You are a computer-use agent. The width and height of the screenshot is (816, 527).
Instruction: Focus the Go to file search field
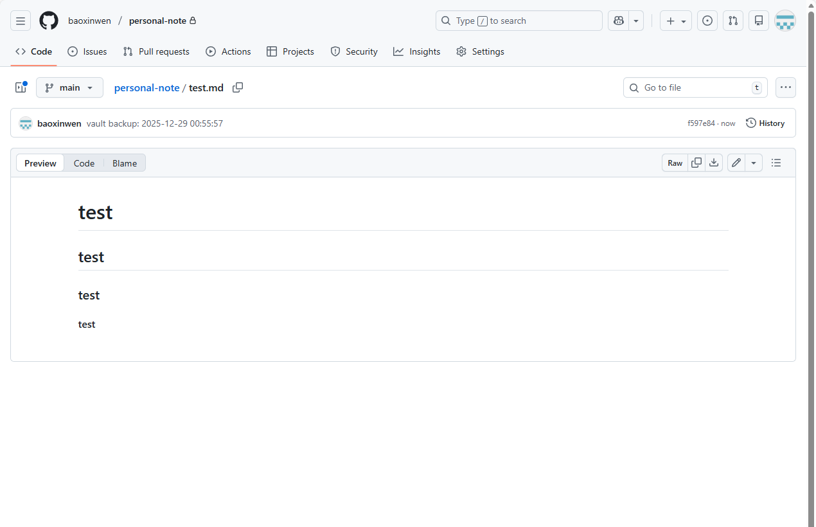pos(695,87)
